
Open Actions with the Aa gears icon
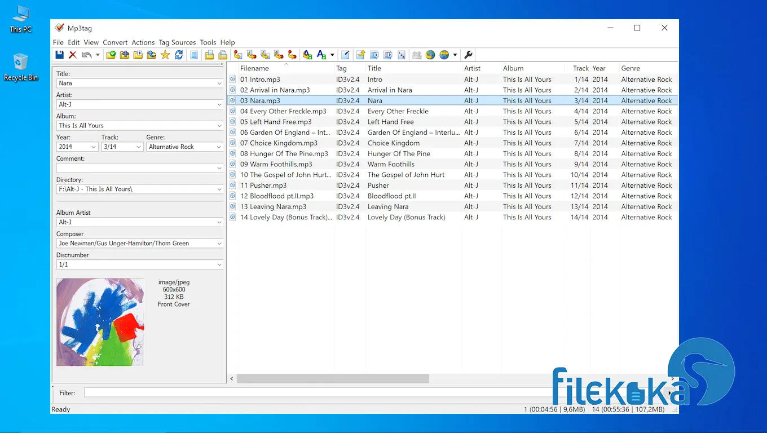[307, 55]
